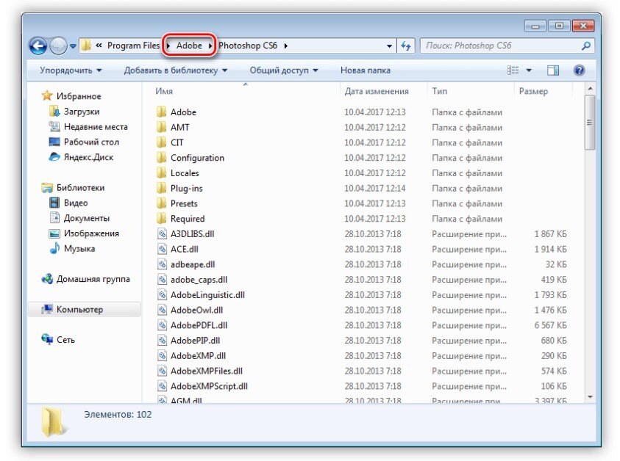Click the file list vertical scrollbar thumb
Screen dimensions: 620x461
coord(590,123)
